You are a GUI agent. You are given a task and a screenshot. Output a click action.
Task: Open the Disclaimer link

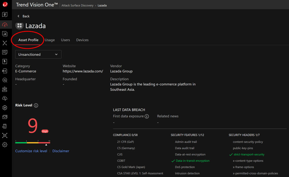(61, 151)
